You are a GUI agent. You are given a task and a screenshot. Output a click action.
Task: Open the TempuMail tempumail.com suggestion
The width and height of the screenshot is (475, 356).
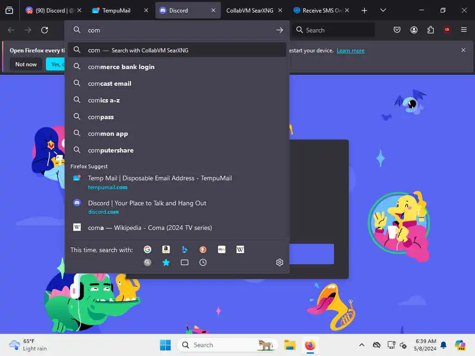coord(177,182)
